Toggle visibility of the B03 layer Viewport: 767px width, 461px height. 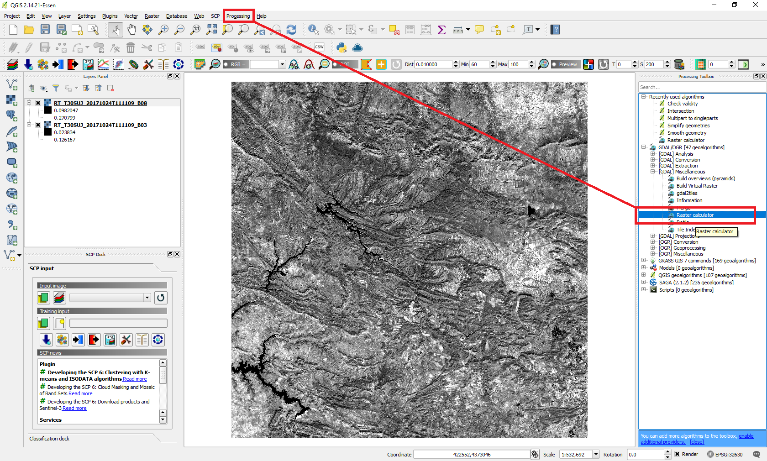pyautogui.click(x=38, y=125)
